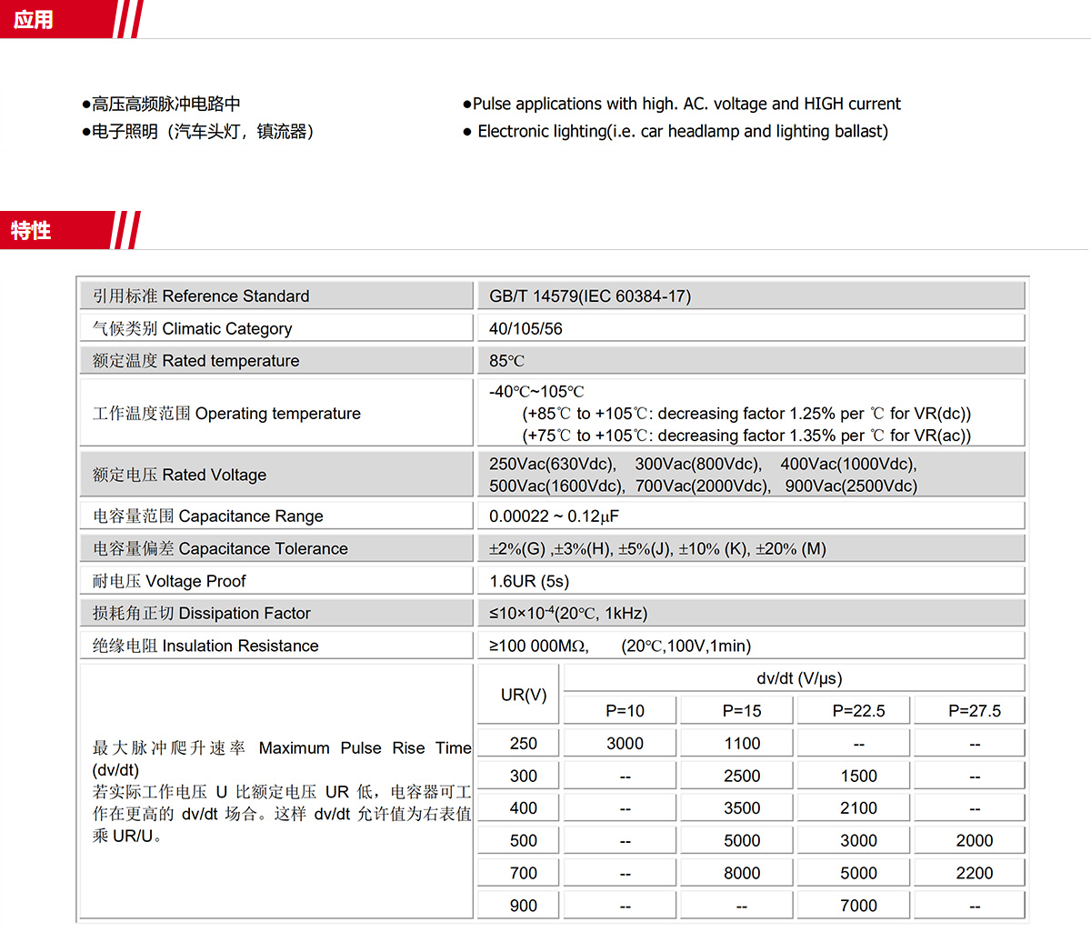Select the 250Vac(630Vdc) voltage entry
This screenshot has height=932, width=1091.
(x=553, y=464)
